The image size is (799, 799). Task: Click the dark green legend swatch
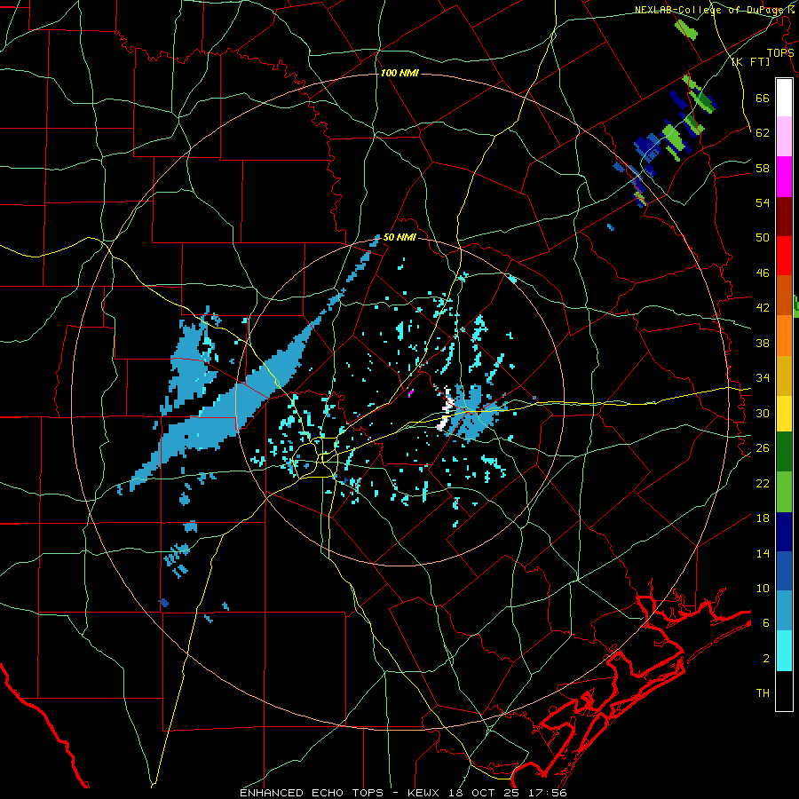[x=784, y=452]
